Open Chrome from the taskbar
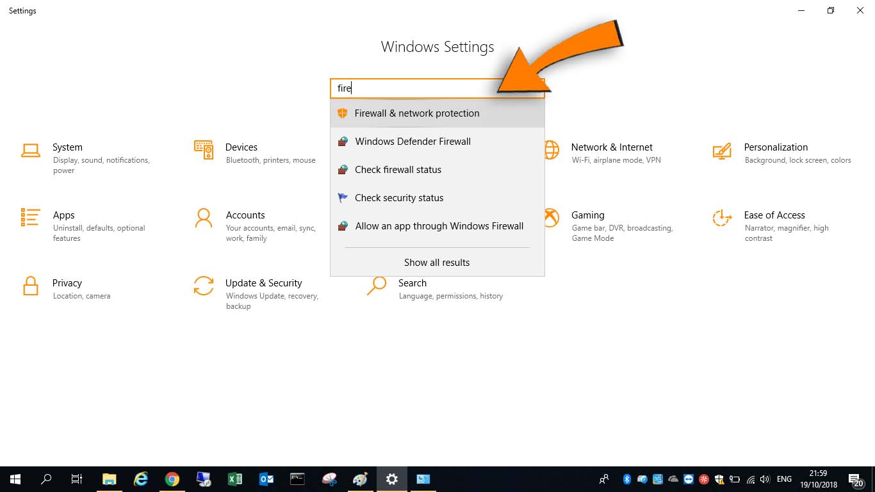Image resolution: width=875 pixels, height=492 pixels. point(172,479)
